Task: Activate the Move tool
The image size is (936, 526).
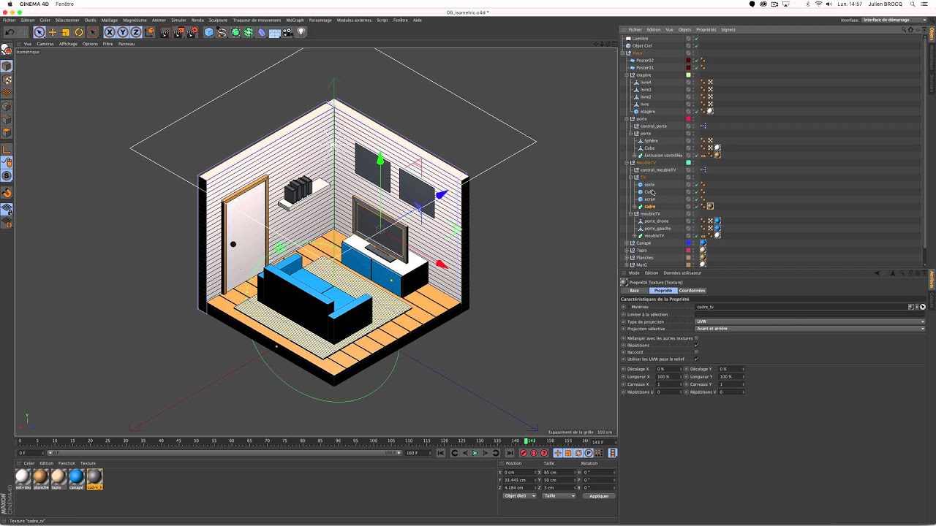Action: tap(53, 32)
